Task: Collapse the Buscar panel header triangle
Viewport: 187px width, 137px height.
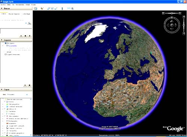Action: [x=1, y=8]
